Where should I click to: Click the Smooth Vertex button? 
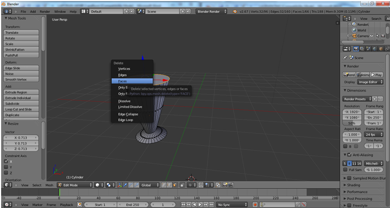tap(21, 79)
